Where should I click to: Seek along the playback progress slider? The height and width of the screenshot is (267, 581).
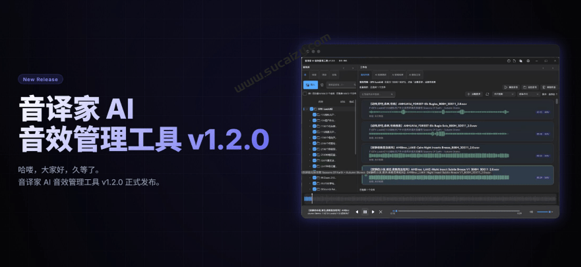click(456, 211)
